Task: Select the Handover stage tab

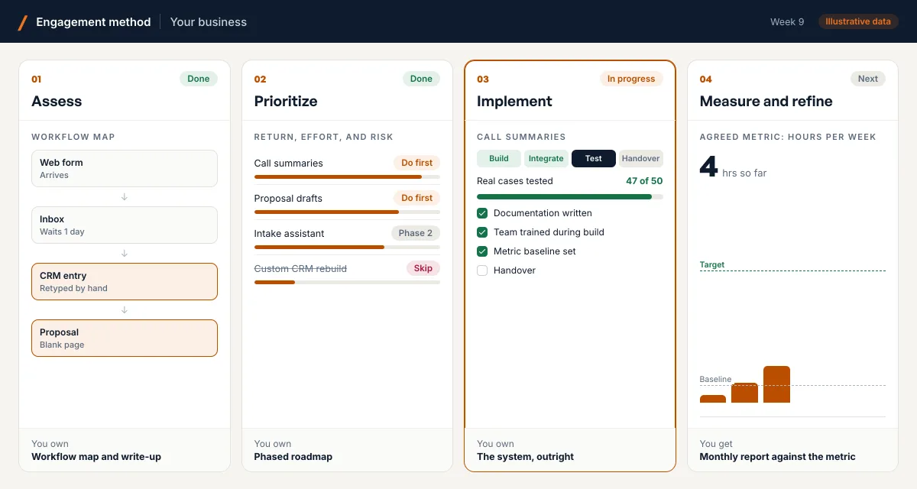Action: coord(641,159)
